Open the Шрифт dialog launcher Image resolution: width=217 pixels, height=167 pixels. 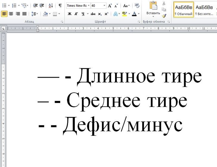(x=139, y=22)
